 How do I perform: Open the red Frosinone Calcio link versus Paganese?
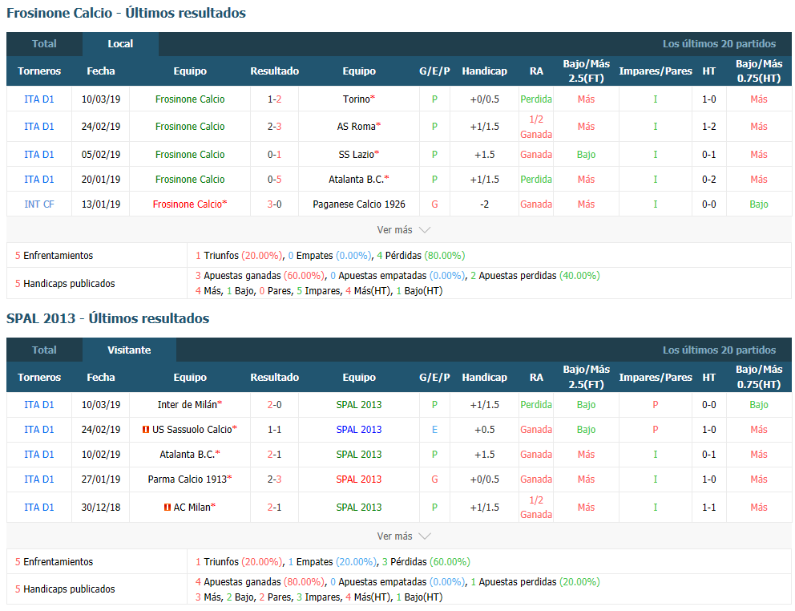point(188,204)
